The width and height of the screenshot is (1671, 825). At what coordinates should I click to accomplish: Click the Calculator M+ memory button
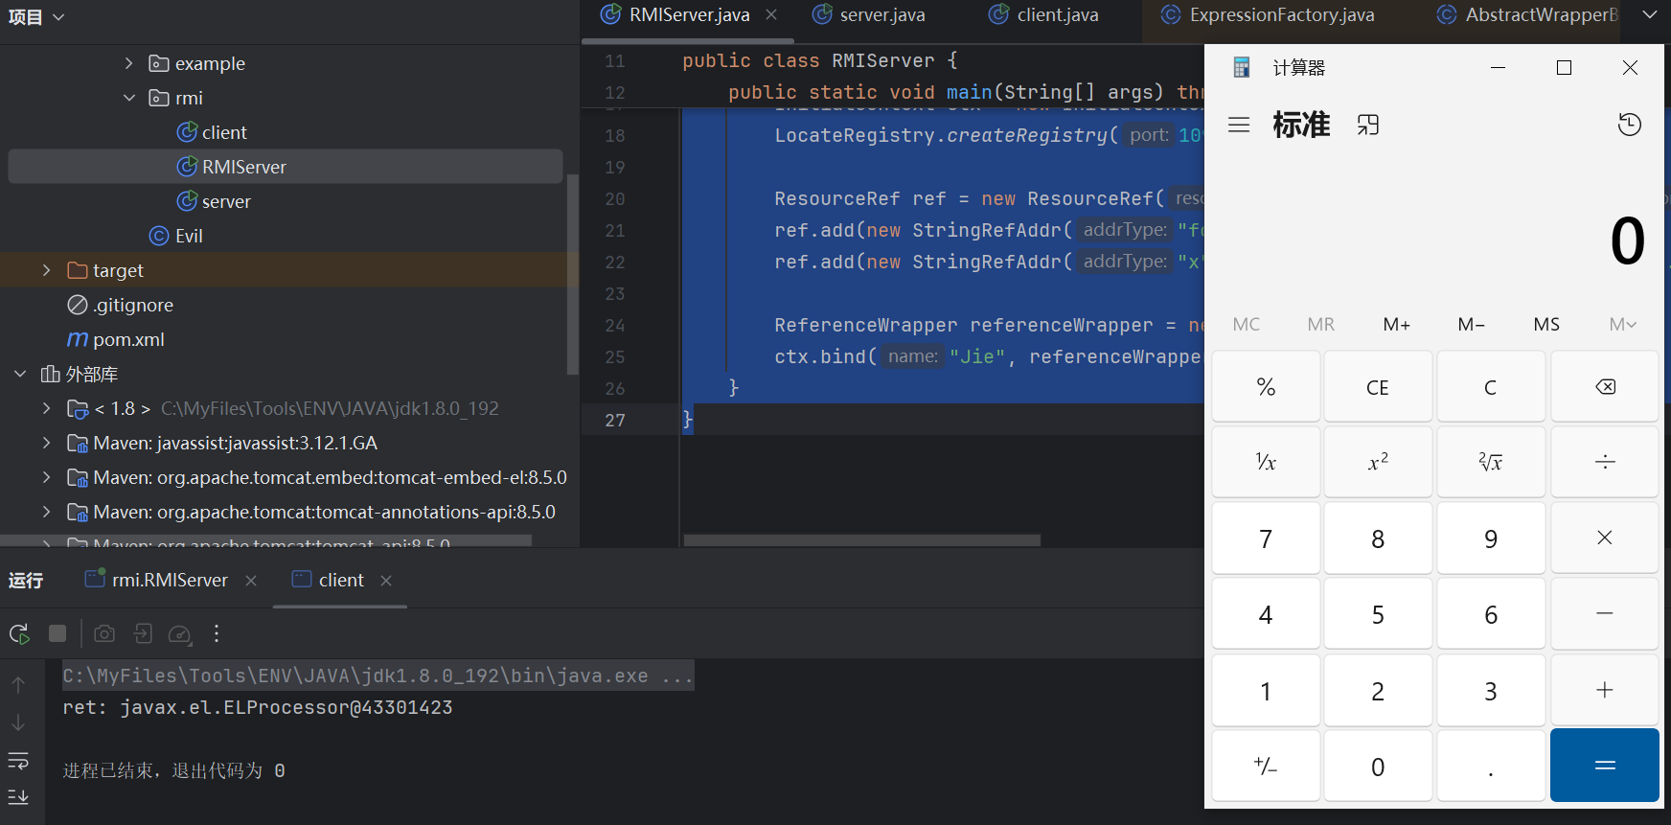pos(1396,325)
